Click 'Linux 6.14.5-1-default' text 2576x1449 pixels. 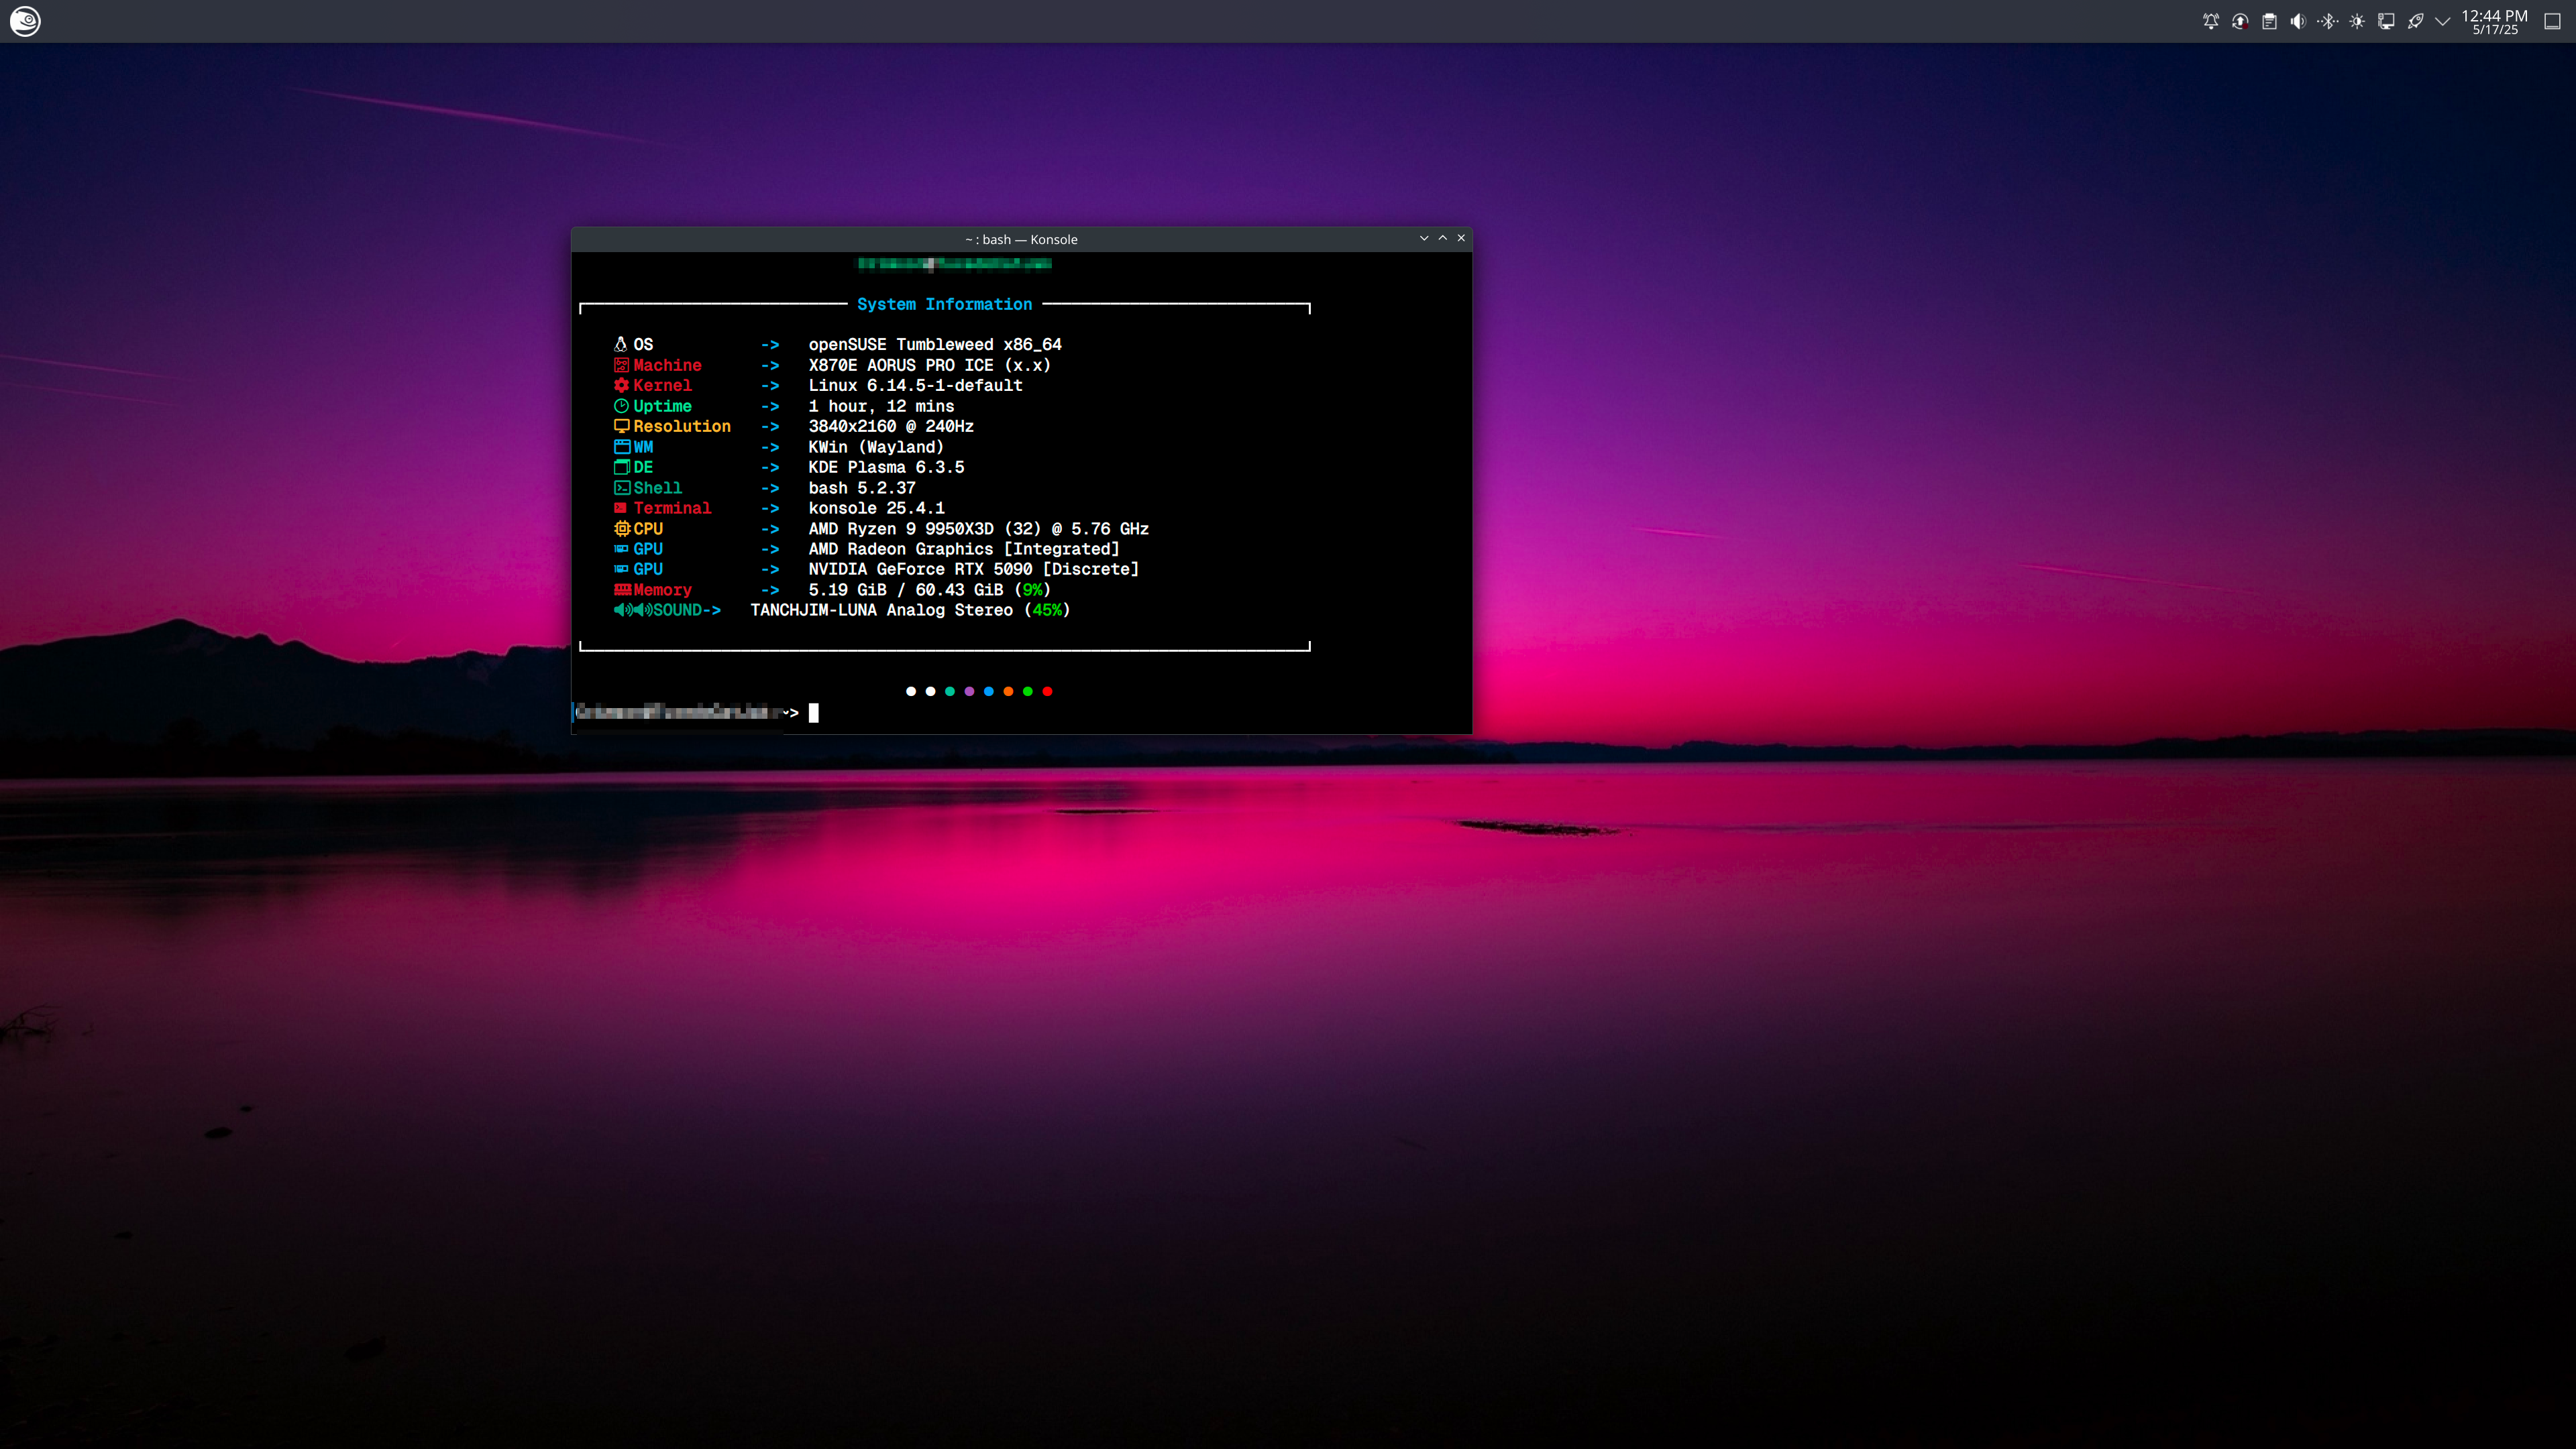click(915, 385)
